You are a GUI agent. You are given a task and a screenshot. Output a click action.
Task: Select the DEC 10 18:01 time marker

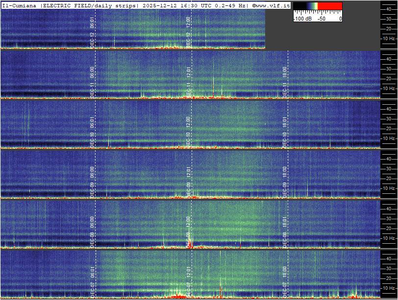coord(285,131)
